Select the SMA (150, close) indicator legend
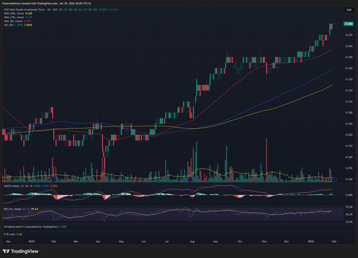The image size is (358, 258). (x=14, y=17)
